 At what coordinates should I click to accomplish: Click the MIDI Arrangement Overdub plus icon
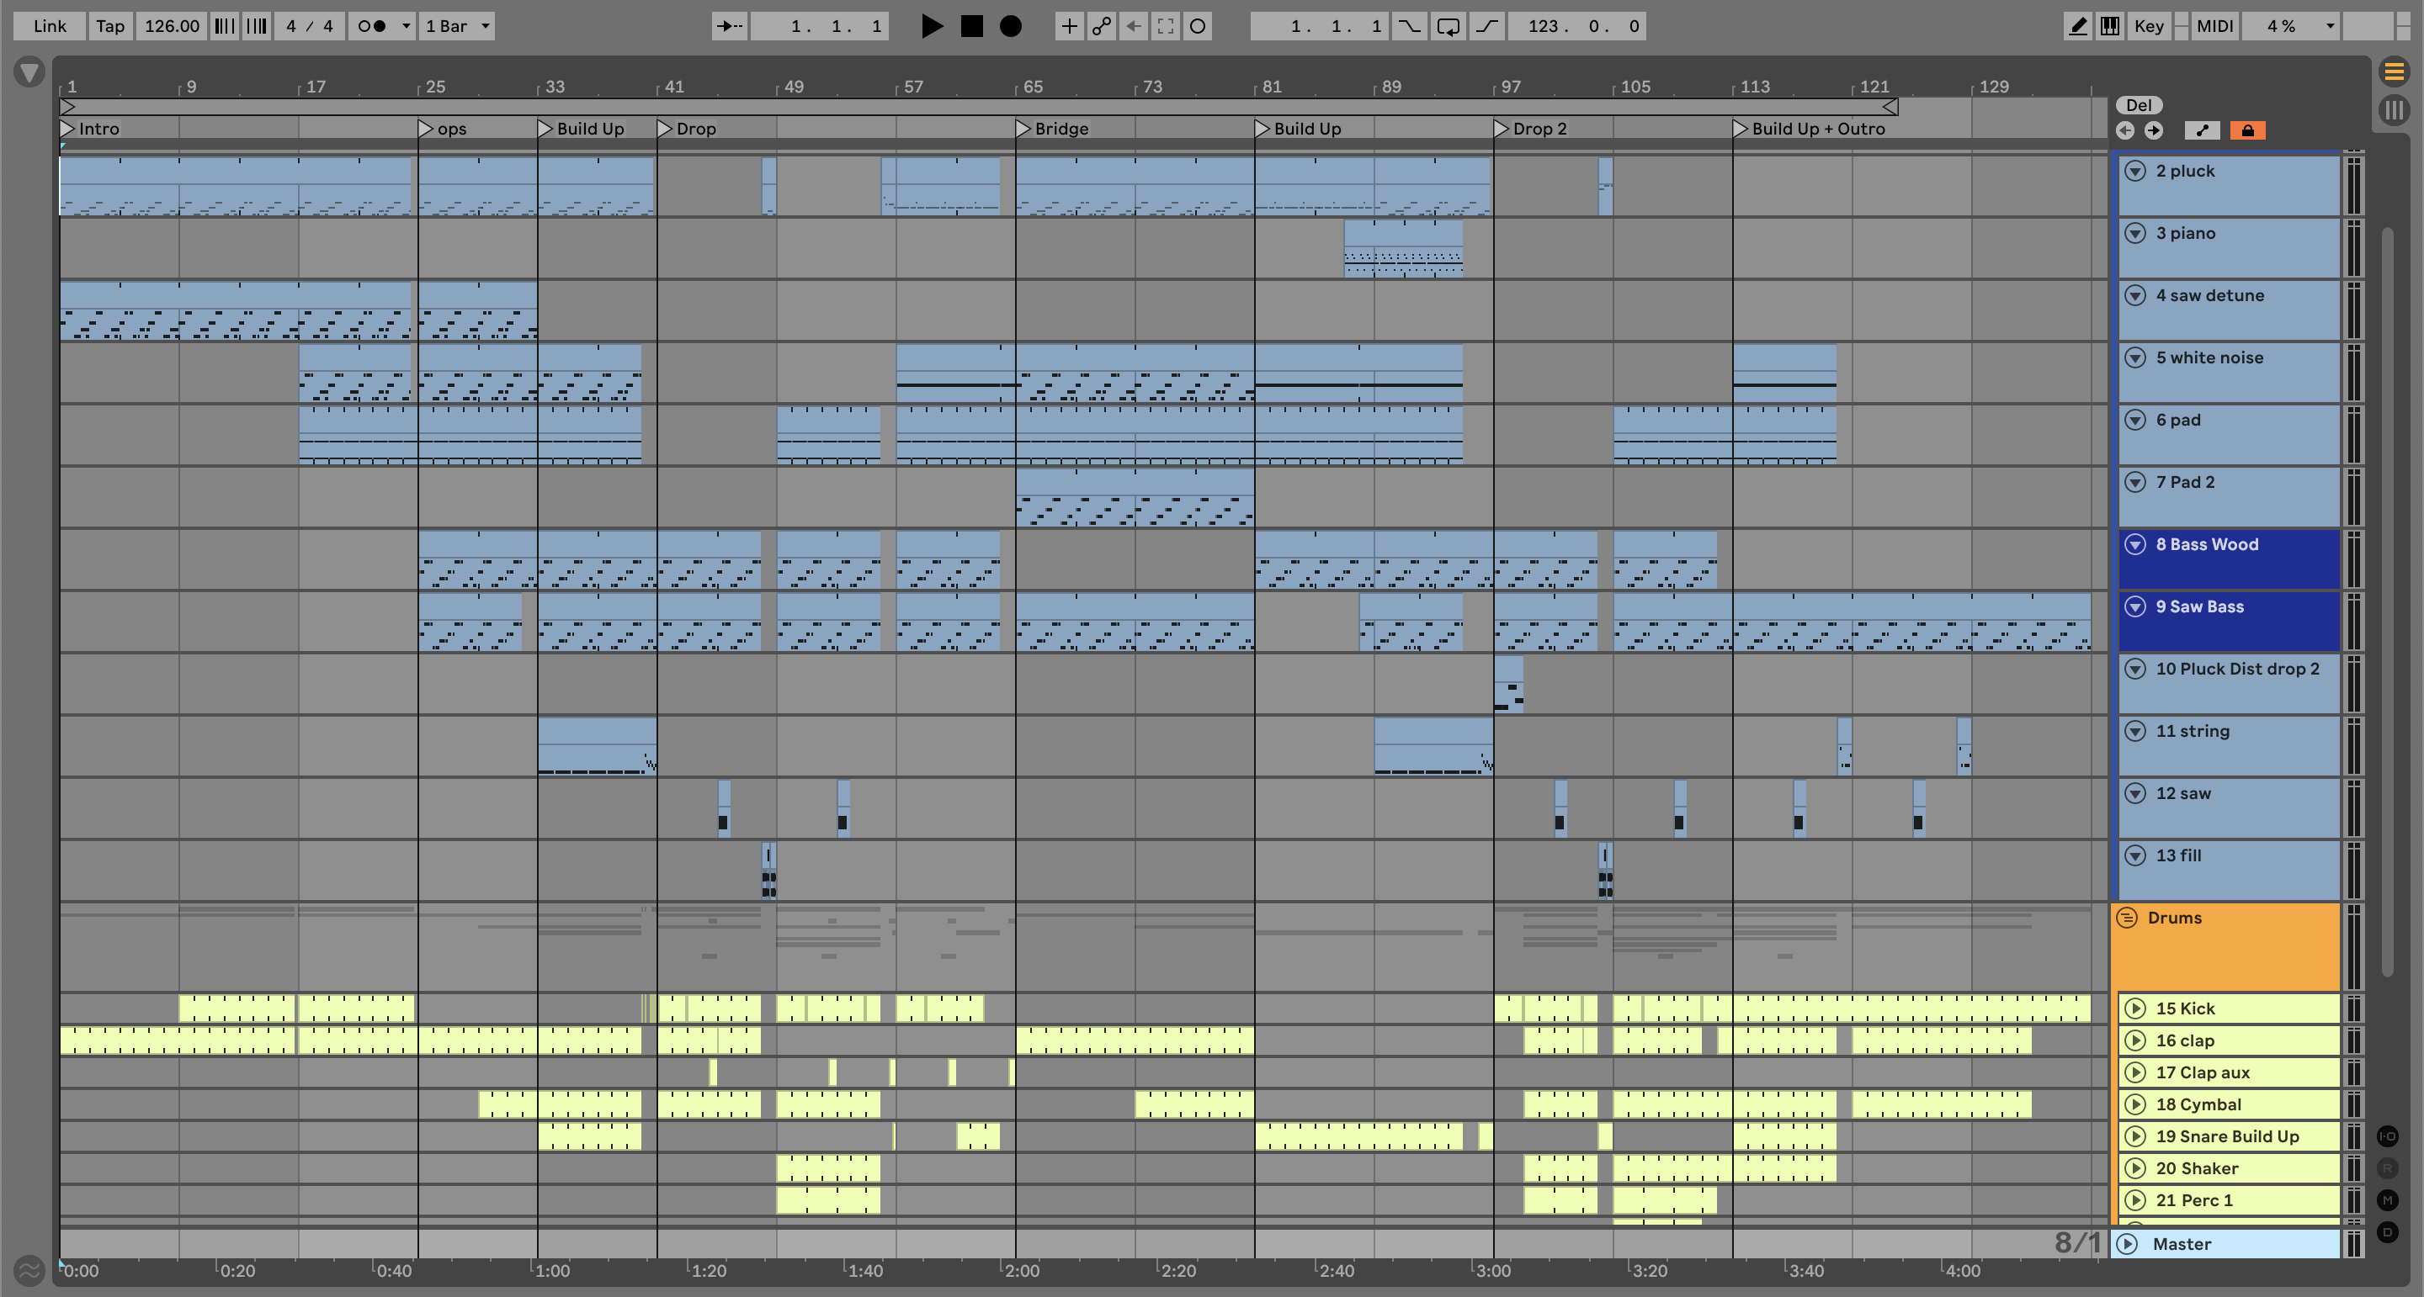(1069, 26)
